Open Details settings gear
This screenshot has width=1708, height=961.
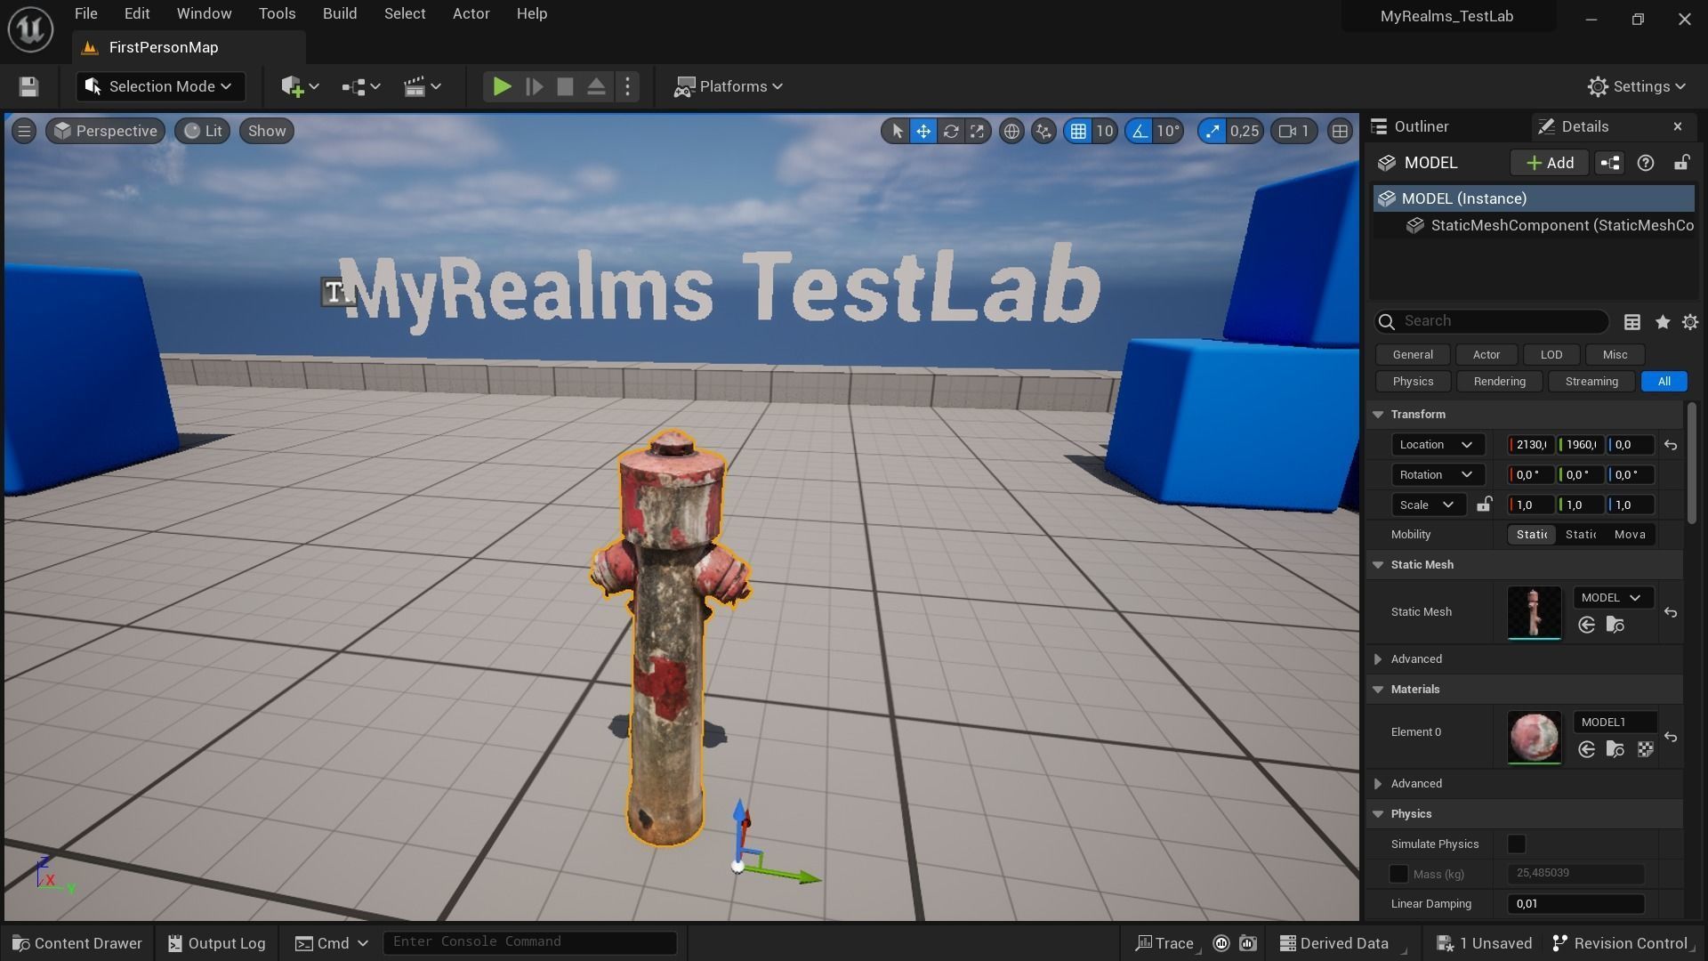1690,321
